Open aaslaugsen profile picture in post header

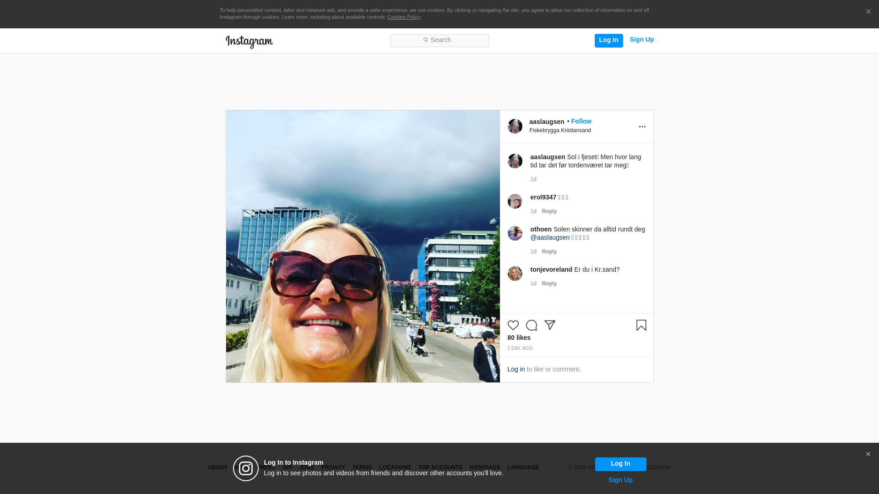coord(515,126)
